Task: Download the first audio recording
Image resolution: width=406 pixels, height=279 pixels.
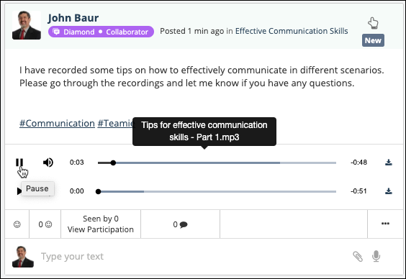Action: (389, 163)
